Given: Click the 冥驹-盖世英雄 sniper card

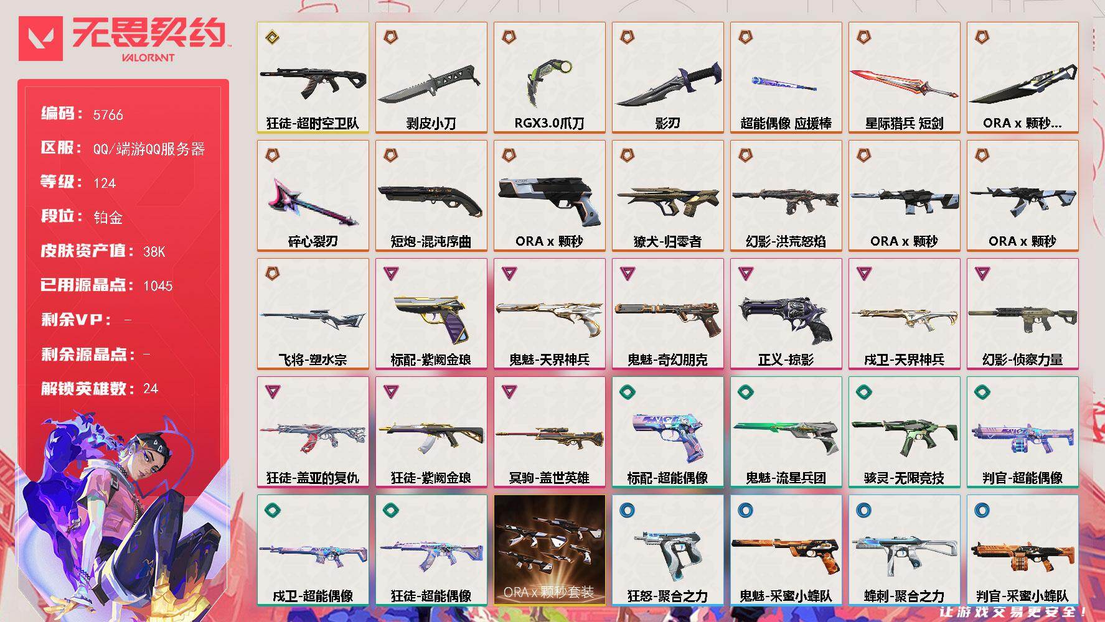Looking at the screenshot, I should (x=549, y=432).
